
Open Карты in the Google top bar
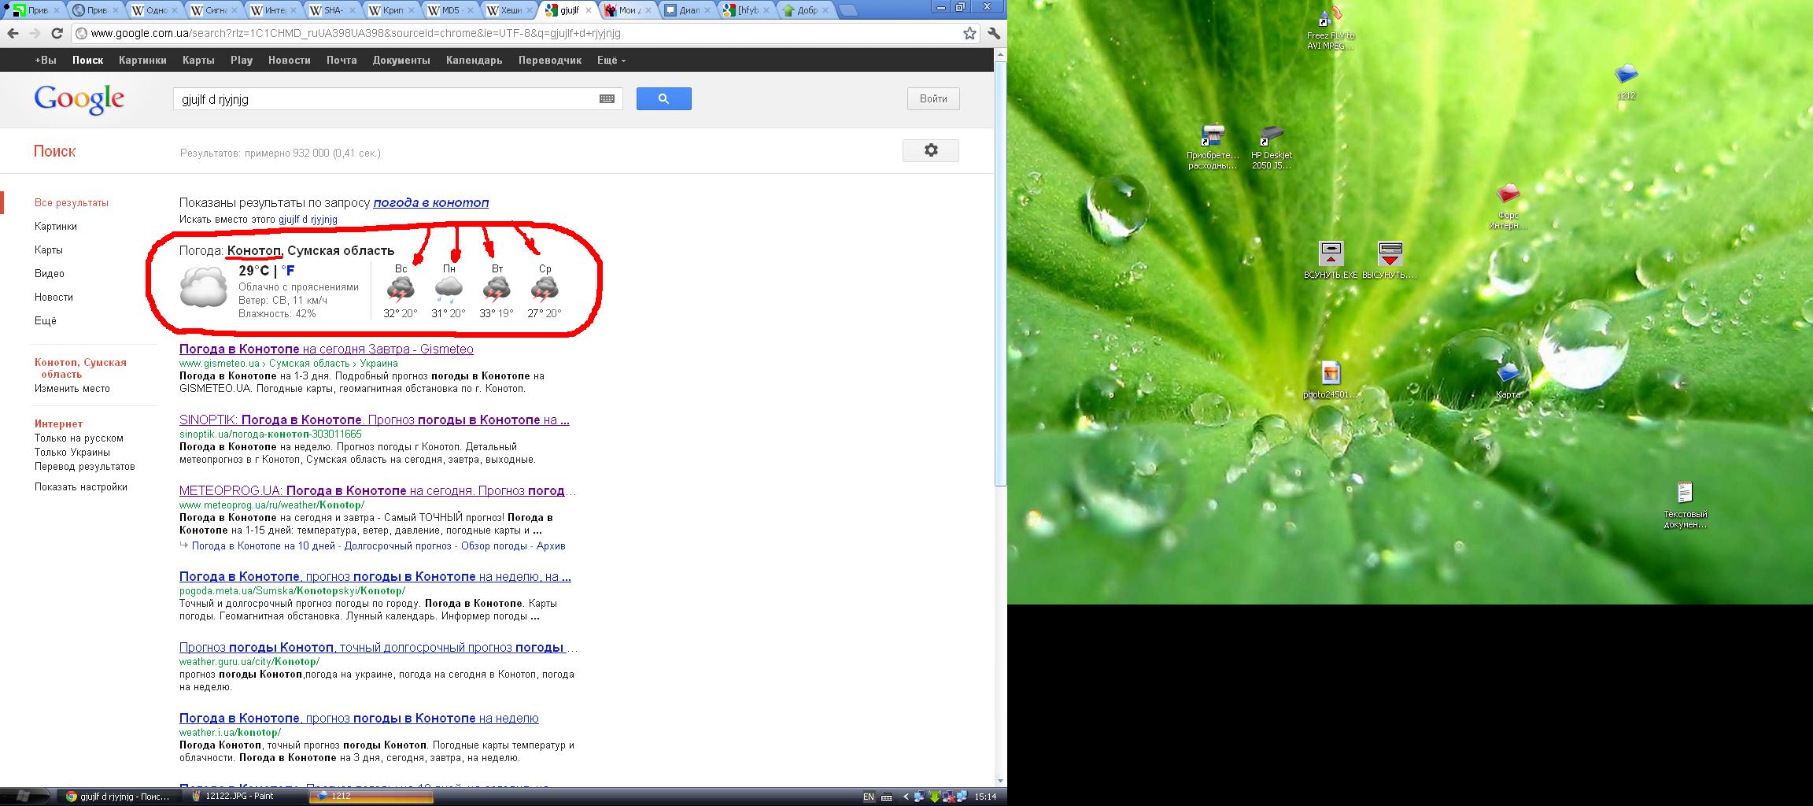point(198,60)
